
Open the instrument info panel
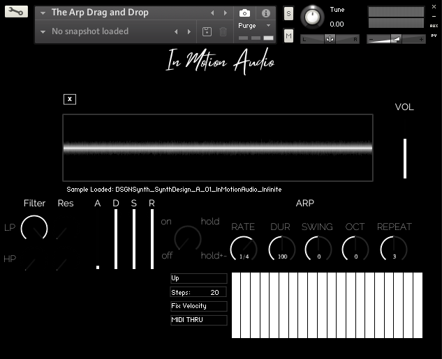[266, 13]
